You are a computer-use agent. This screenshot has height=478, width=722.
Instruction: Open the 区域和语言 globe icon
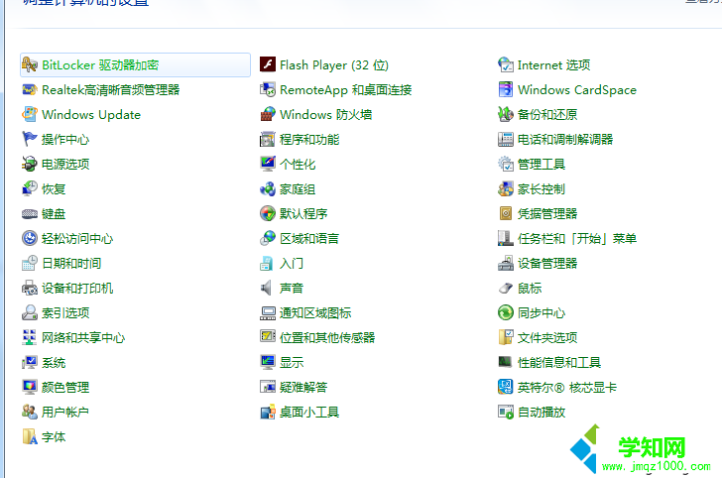click(268, 239)
